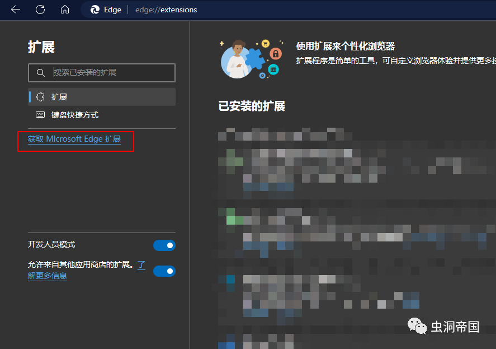Click the 使用扩展来个性化浏览器 heading
This screenshot has height=349, width=496.
tap(346, 46)
